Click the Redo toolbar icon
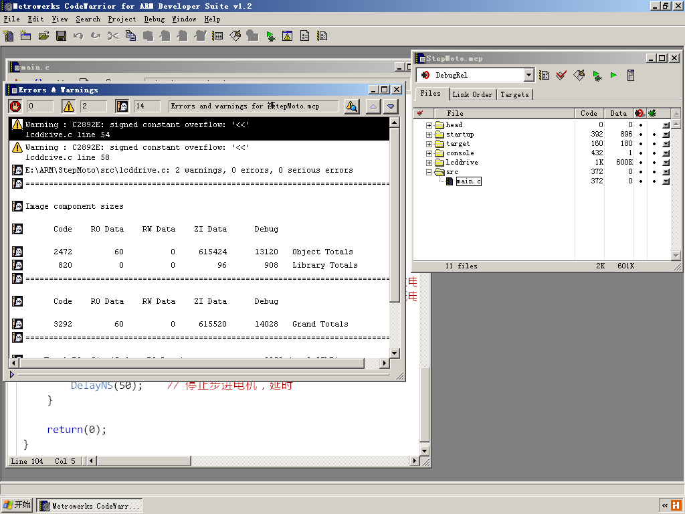The width and height of the screenshot is (685, 514). (x=96, y=35)
